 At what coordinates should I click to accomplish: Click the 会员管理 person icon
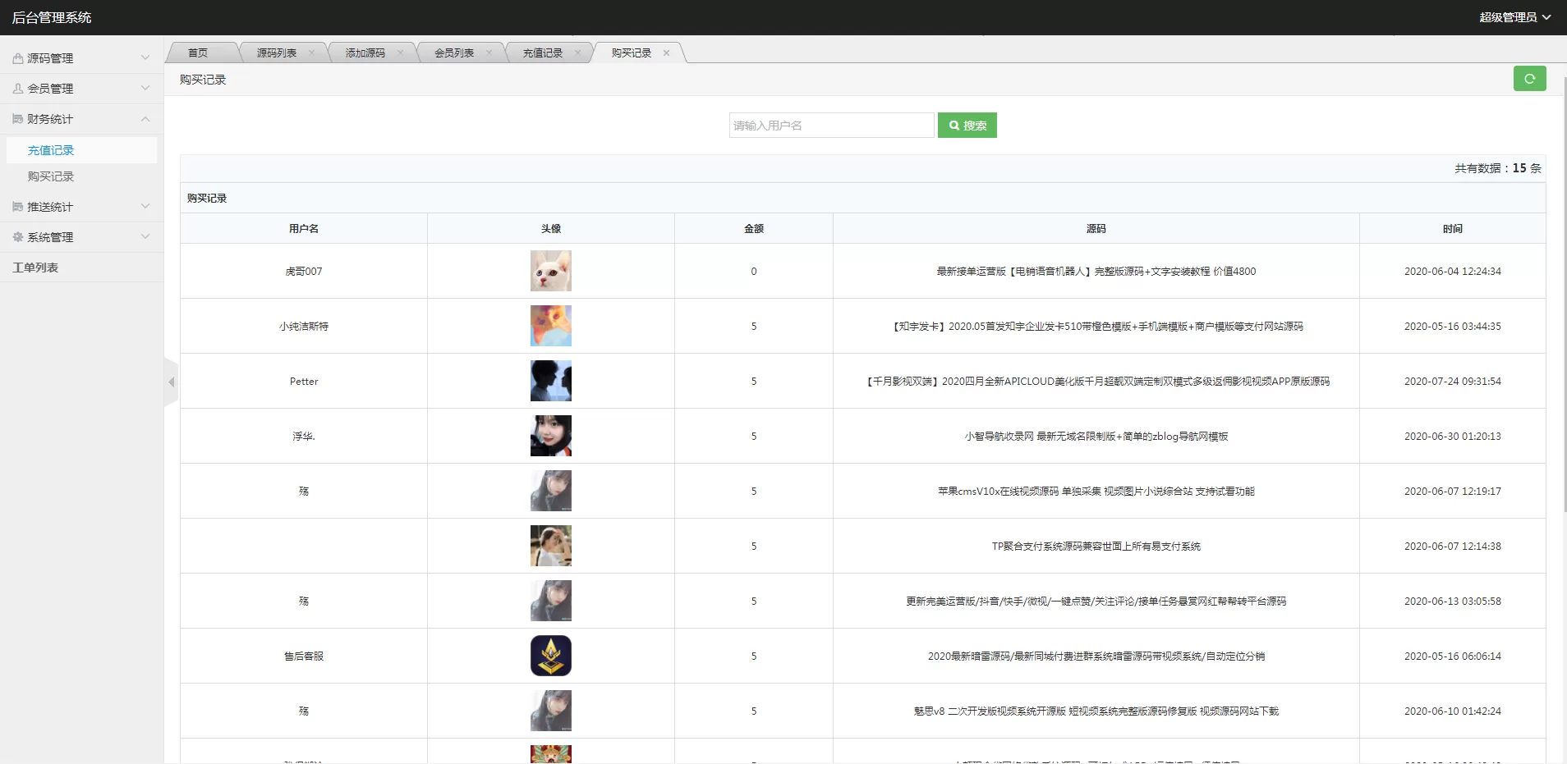point(17,88)
